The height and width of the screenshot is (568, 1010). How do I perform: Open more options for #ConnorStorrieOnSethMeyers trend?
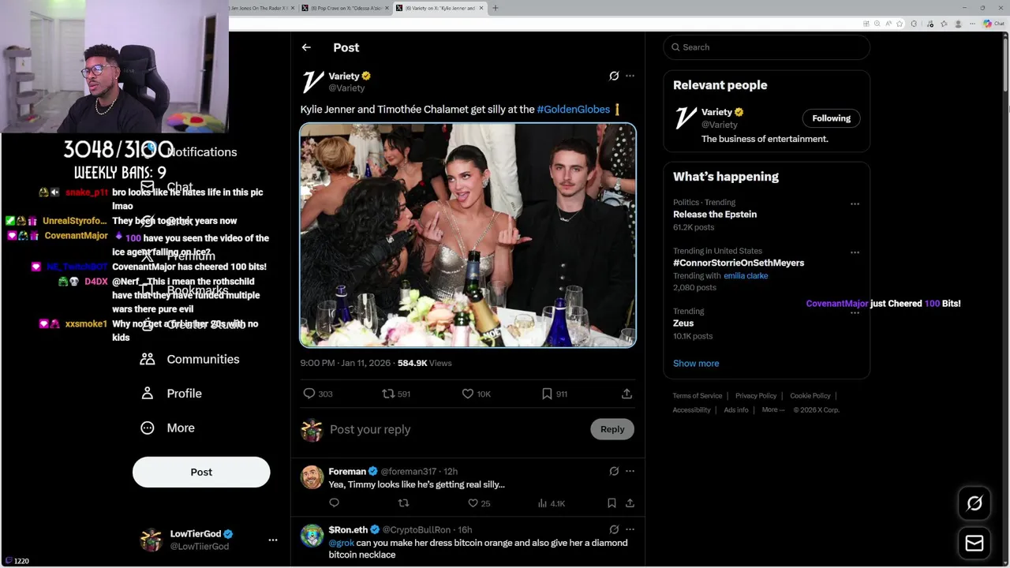855,252
